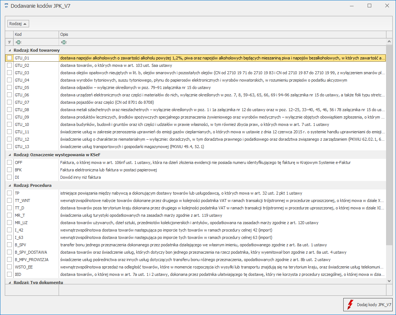
Task: Check the TT_WNT procedure checkbox
Action: click(x=10, y=201)
